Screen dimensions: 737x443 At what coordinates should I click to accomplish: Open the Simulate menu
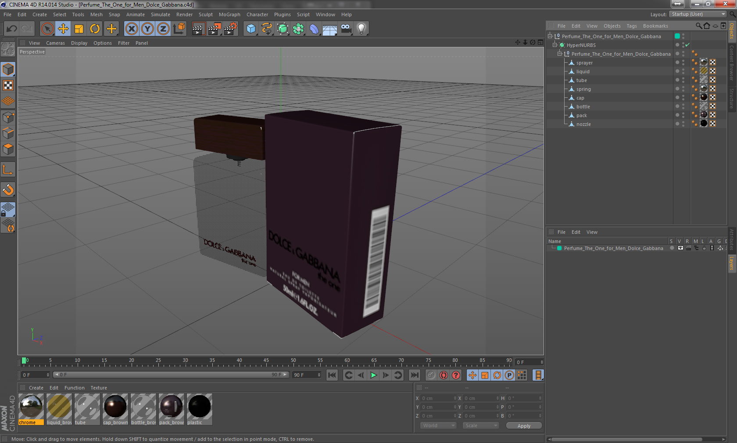161,14
